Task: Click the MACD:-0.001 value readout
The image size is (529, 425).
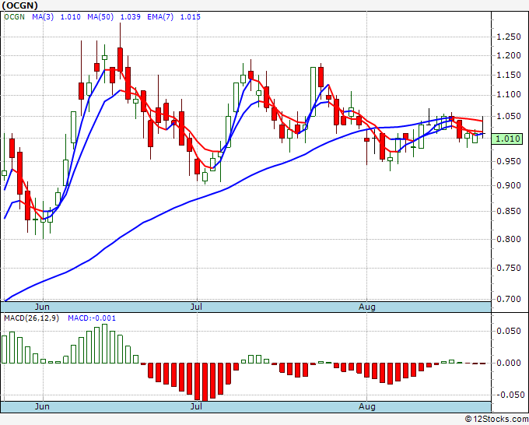Action: tap(92, 318)
